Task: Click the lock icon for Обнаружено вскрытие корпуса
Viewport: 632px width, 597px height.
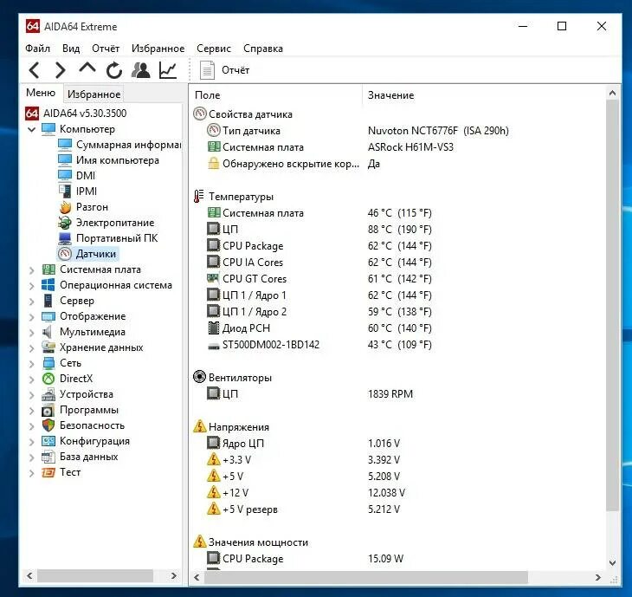Action: [x=214, y=164]
